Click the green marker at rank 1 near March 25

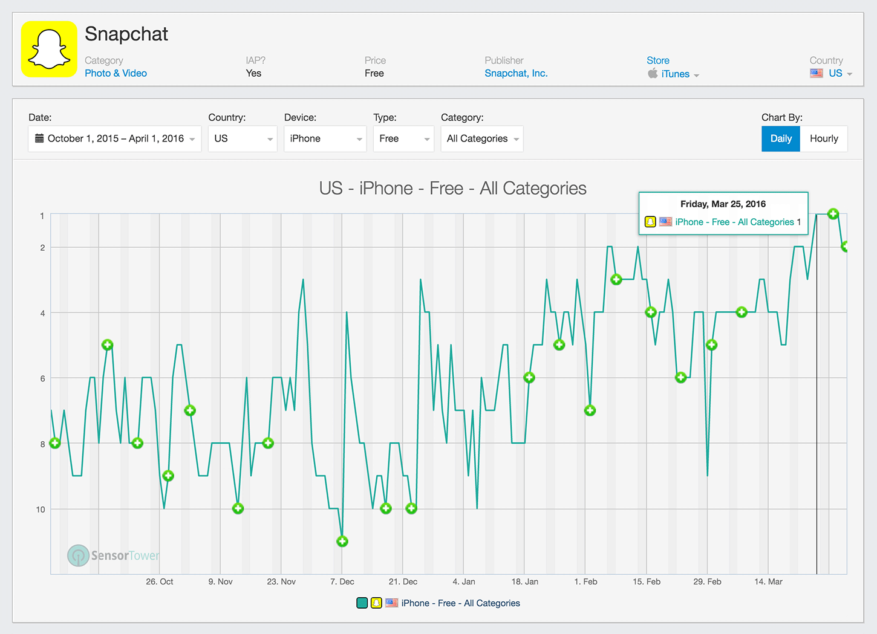pos(833,214)
